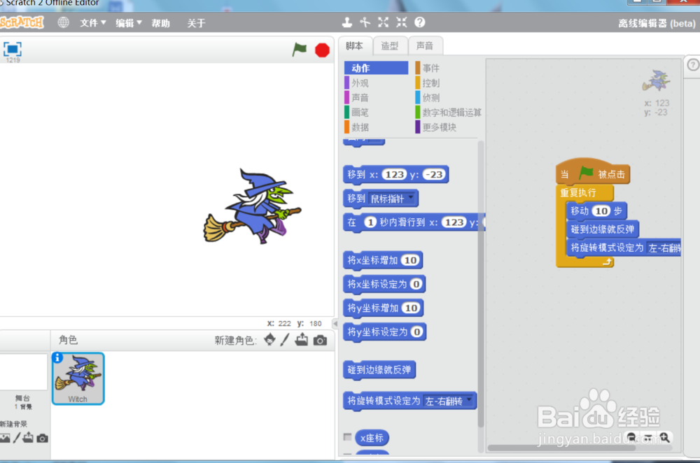Open the tips help panel
The width and height of the screenshot is (700, 463).
(693, 65)
